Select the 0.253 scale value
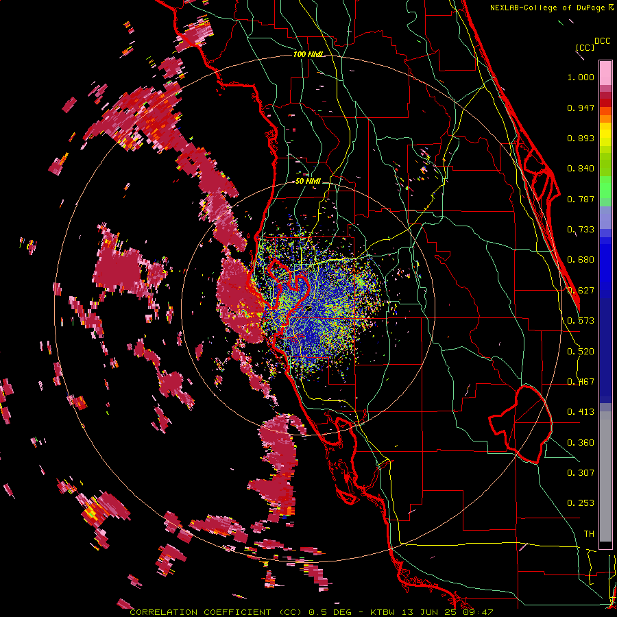This screenshot has height=617, width=617. point(581,503)
